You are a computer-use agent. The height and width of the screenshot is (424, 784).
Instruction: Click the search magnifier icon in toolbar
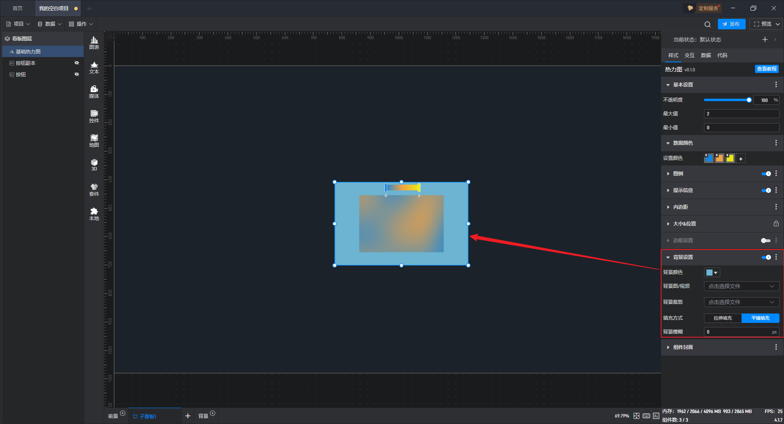tap(708, 24)
